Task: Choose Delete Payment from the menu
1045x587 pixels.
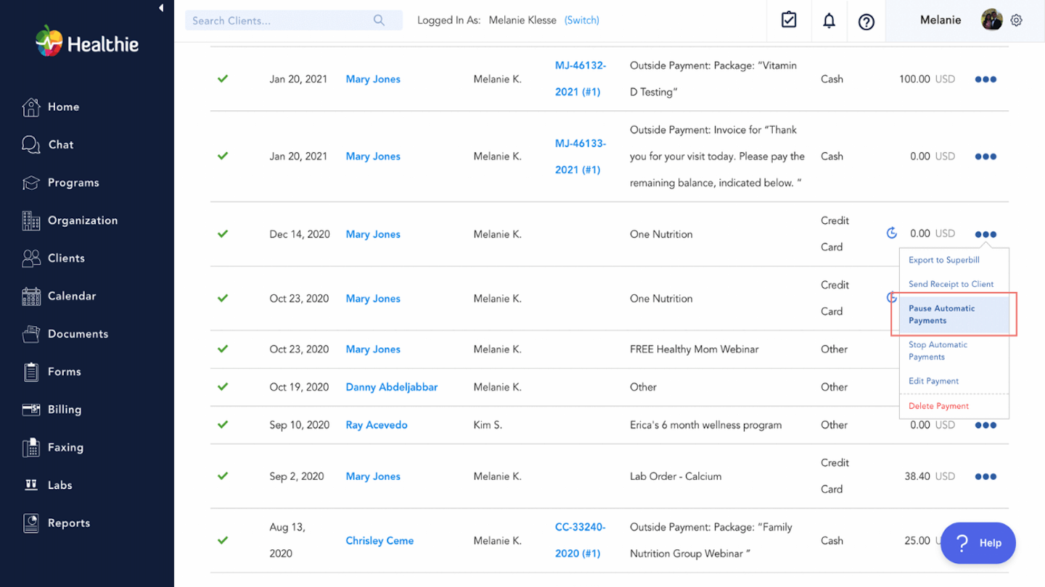Action: pyautogui.click(x=938, y=406)
